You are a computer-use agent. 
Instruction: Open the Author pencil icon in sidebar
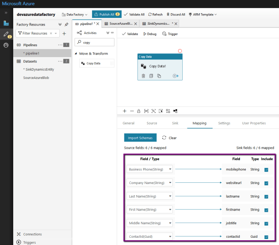[6, 34]
